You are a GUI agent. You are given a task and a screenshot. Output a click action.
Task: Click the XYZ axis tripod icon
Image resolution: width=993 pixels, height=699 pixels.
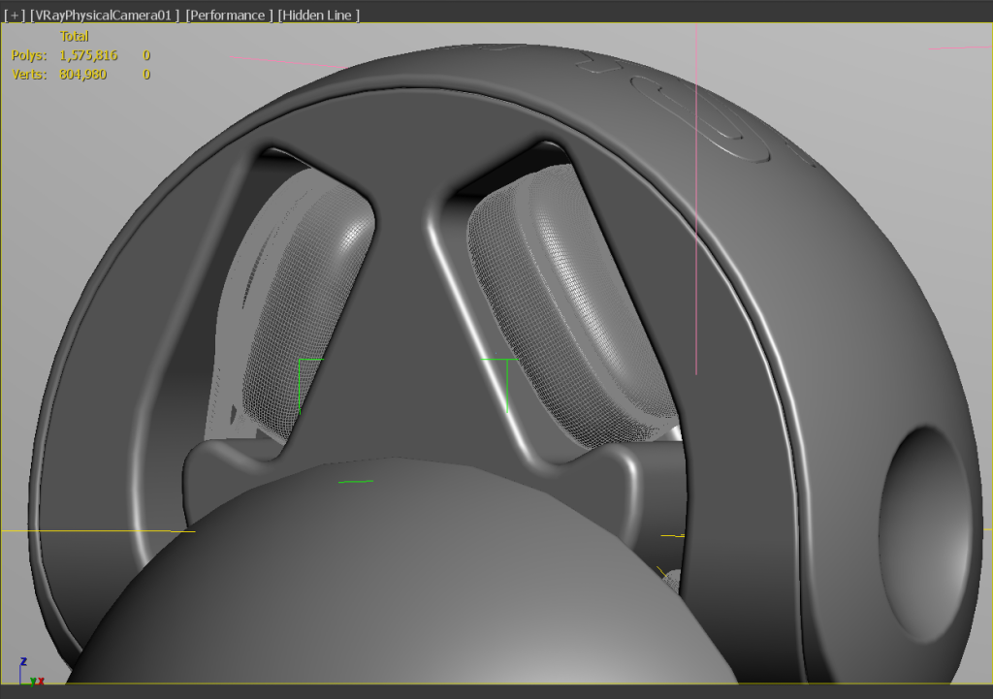point(30,673)
